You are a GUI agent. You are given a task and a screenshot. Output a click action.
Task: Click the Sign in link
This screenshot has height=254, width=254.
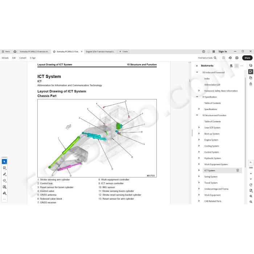(x=222, y=52)
